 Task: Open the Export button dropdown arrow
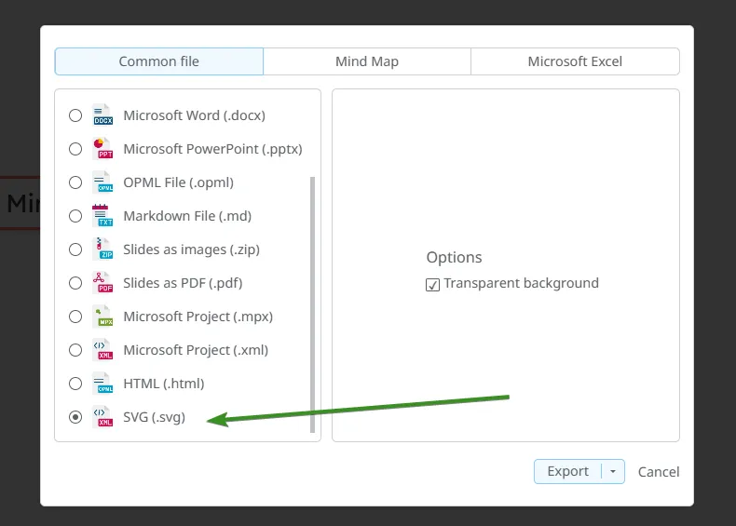(x=612, y=472)
